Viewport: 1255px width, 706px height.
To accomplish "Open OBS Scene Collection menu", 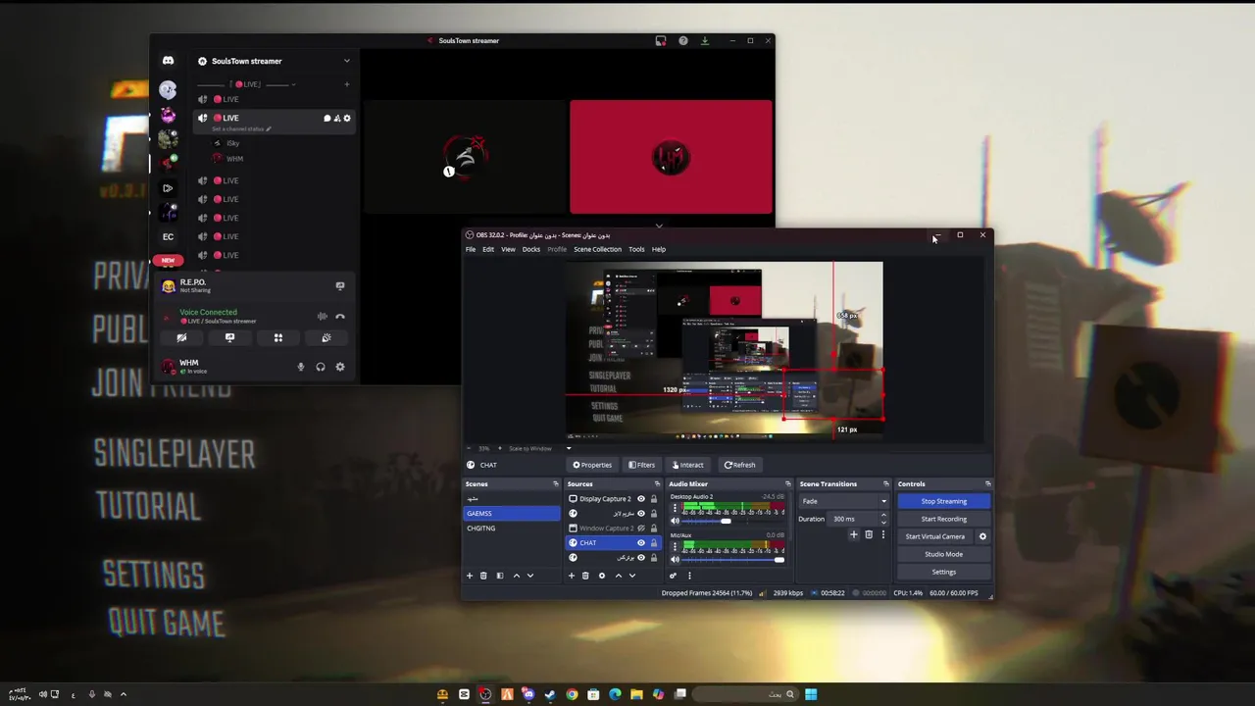I will 598,249.
